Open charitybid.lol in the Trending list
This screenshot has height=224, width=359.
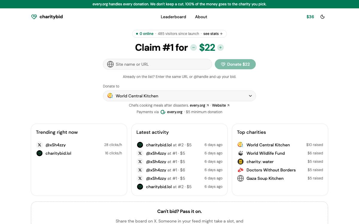(x=58, y=153)
